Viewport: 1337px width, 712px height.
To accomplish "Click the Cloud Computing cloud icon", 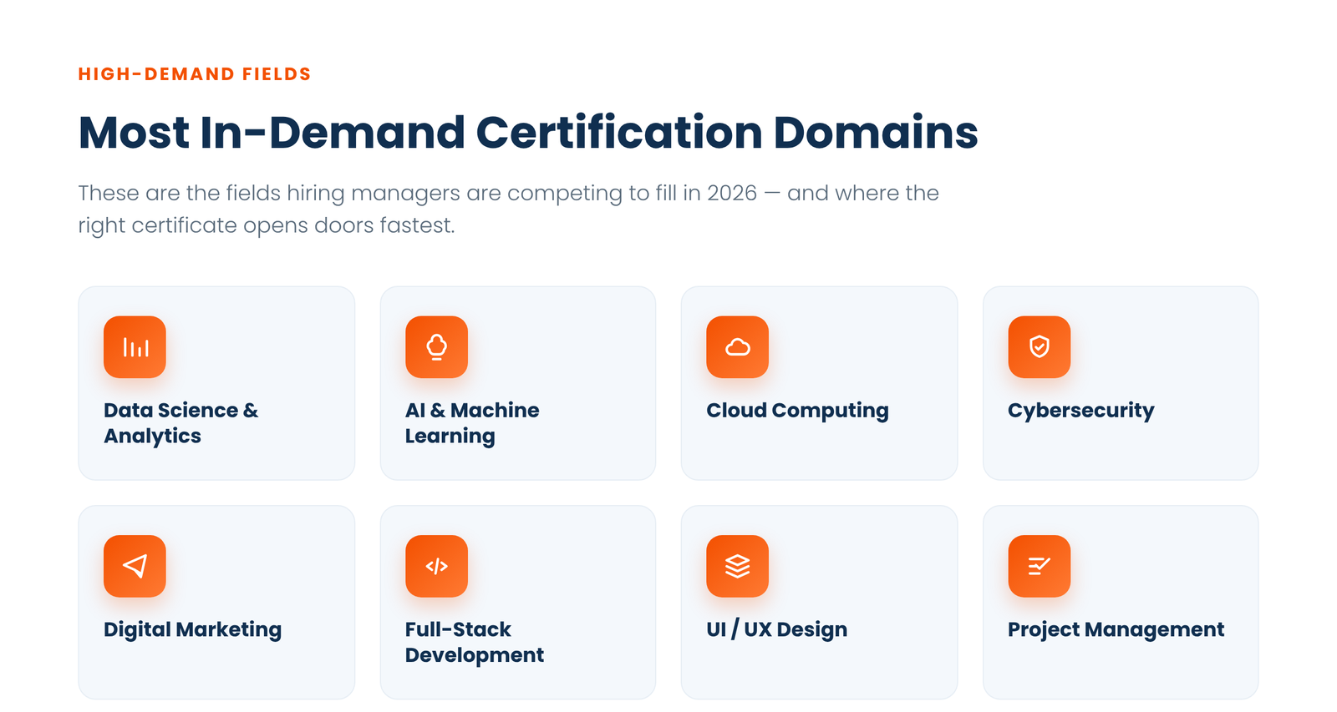I will coord(737,347).
